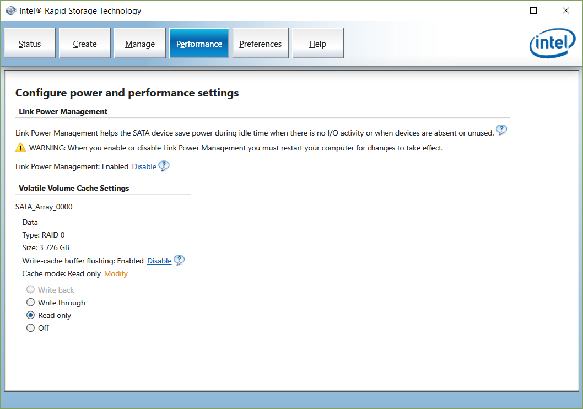Click help icon beside Write-cache buffer flushing
Screen dimensions: 583x409
click(x=179, y=260)
